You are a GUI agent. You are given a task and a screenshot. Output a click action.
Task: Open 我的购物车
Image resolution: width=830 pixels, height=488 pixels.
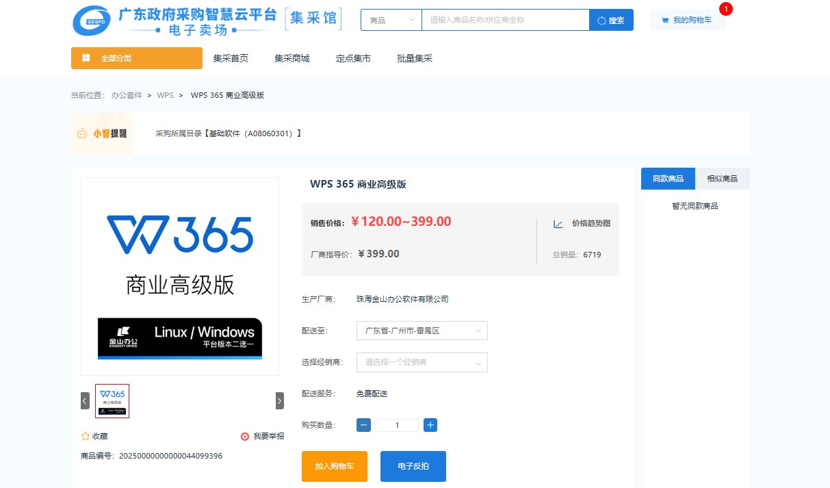point(688,21)
